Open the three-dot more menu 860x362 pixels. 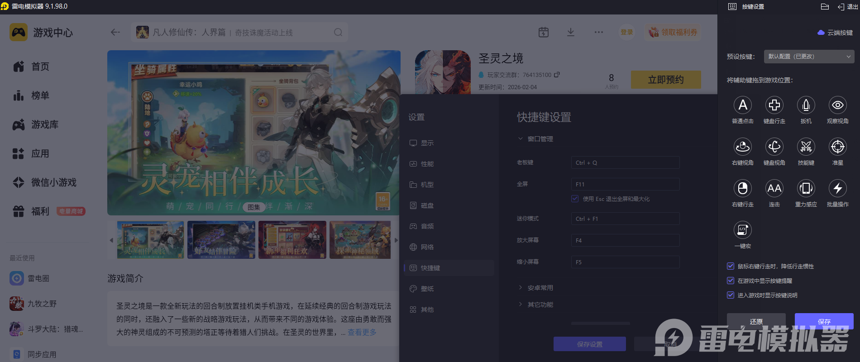click(599, 32)
